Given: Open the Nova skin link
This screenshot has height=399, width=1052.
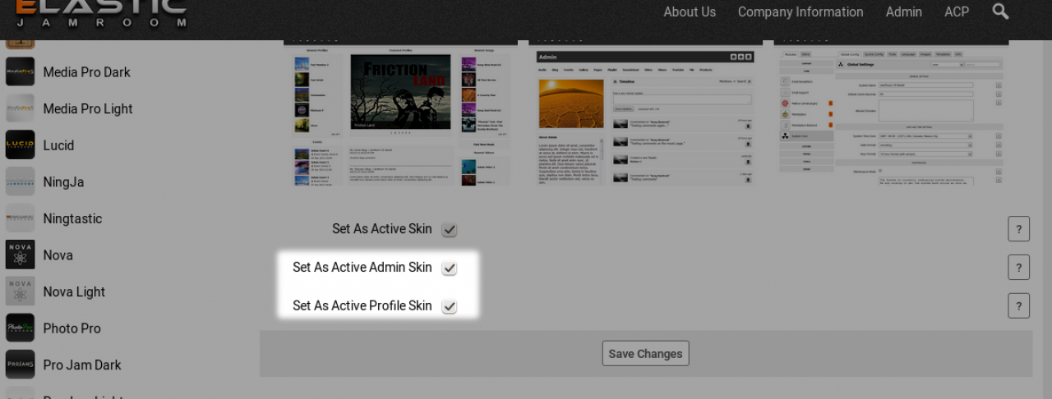Looking at the screenshot, I should point(58,255).
